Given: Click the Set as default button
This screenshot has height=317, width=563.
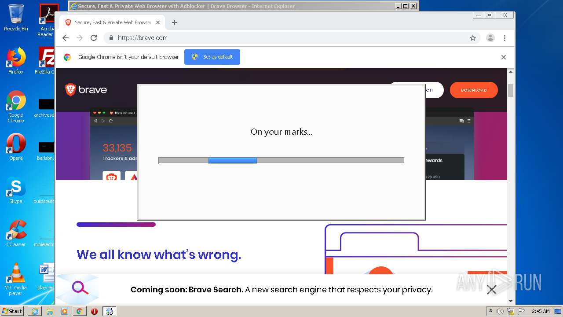Looking at the screenshot, I should [x=212, y=57].
